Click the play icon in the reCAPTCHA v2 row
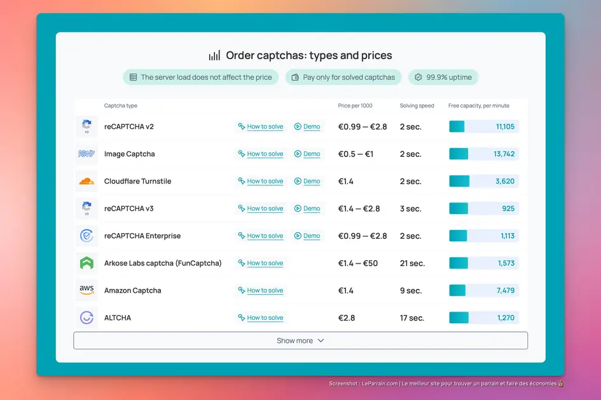This screenshot has height=400, width=601. point(298,126)
